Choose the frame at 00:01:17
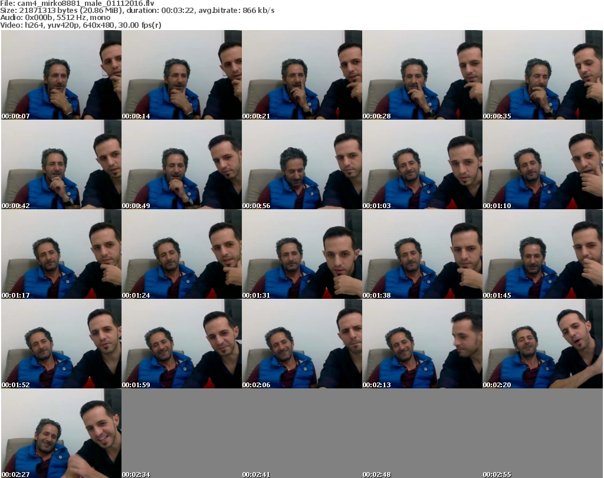The width and height of the screenshot is (604, 478). [61, 254]
